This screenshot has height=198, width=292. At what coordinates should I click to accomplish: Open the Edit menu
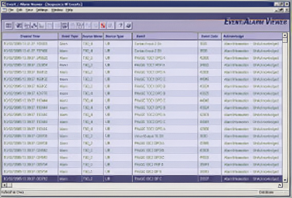(x=20, y=10)
